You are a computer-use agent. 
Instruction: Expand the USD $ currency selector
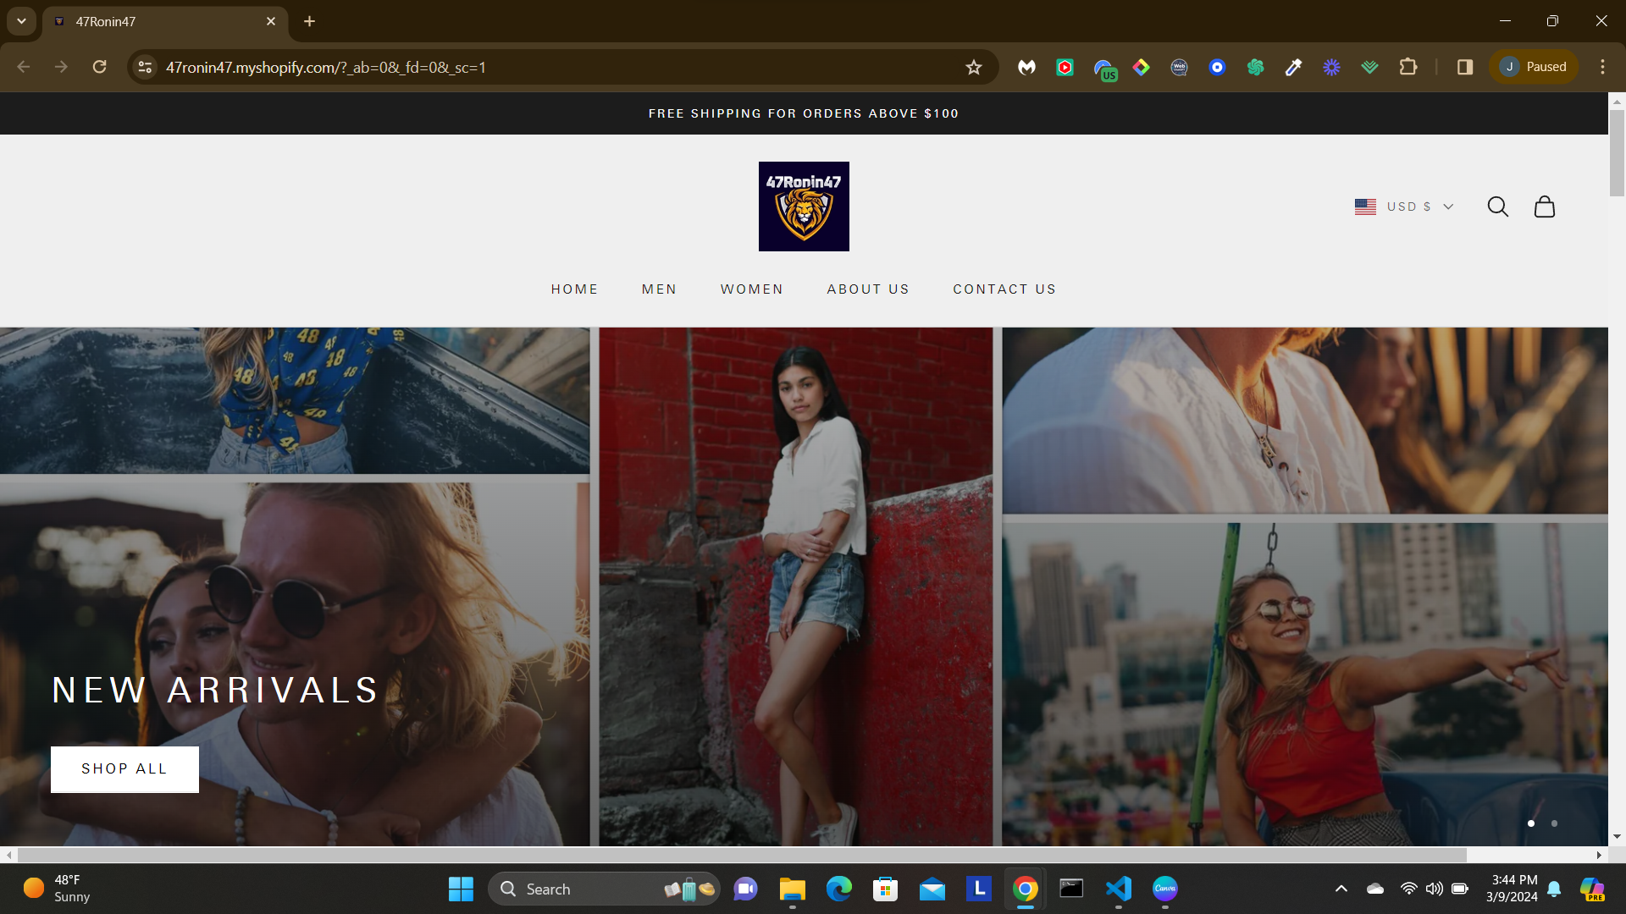(x=1404, y=206)
